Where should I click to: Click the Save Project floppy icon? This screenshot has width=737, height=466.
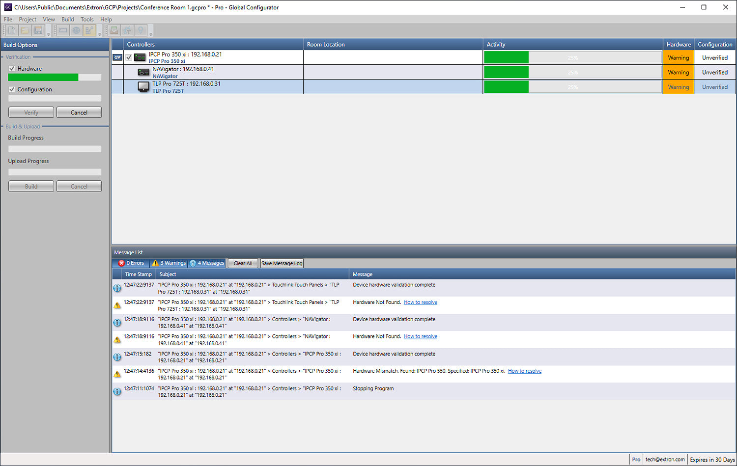pos(38,30)
